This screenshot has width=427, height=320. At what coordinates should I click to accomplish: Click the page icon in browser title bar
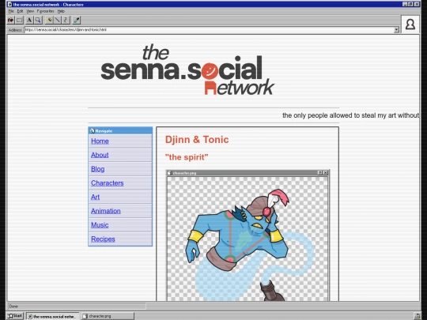pyautogui.click(x=9, y=4)
